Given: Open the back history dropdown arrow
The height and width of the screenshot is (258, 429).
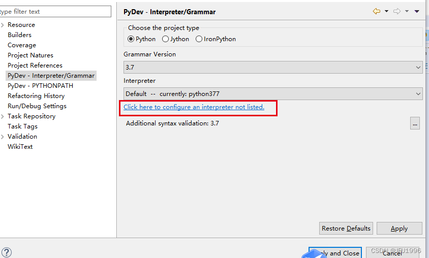Looking at the screenshot, I should (x=386, y=11).
